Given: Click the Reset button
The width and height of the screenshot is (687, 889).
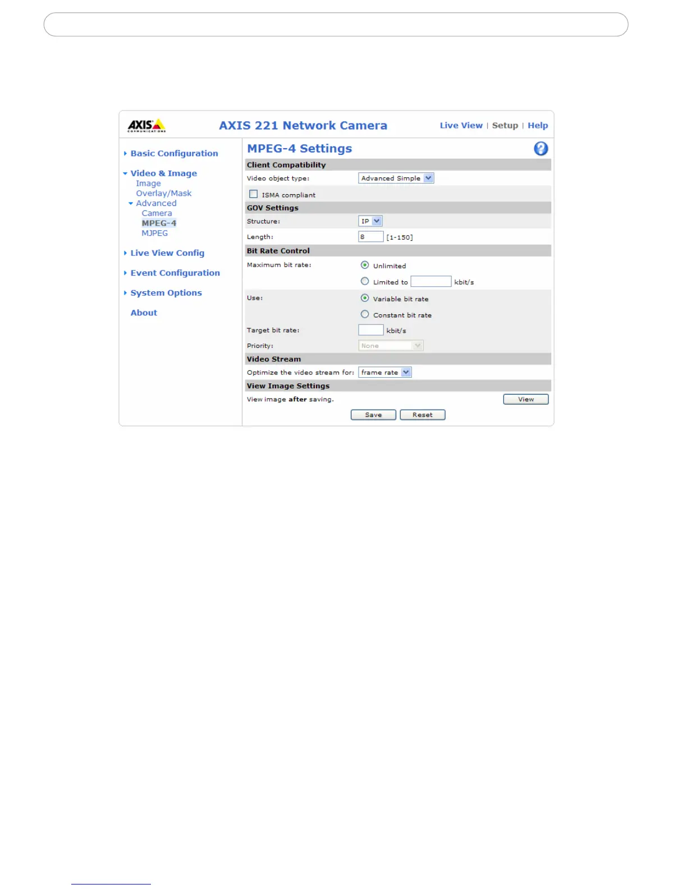Looking at the screenshot, I should pos(423,415).
